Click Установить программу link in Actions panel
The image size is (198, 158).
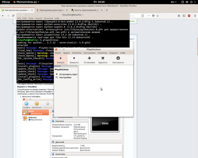[67, 74]
